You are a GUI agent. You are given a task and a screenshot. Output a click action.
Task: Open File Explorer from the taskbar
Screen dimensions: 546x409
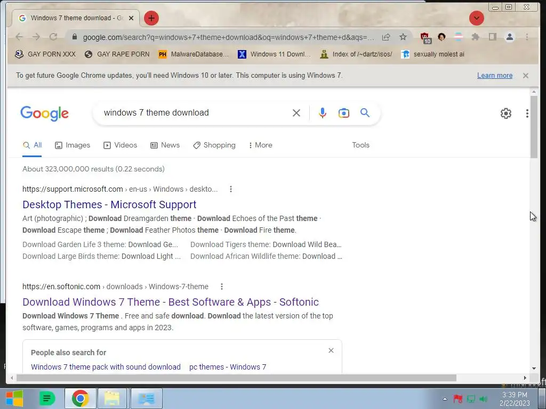point(112,398)
